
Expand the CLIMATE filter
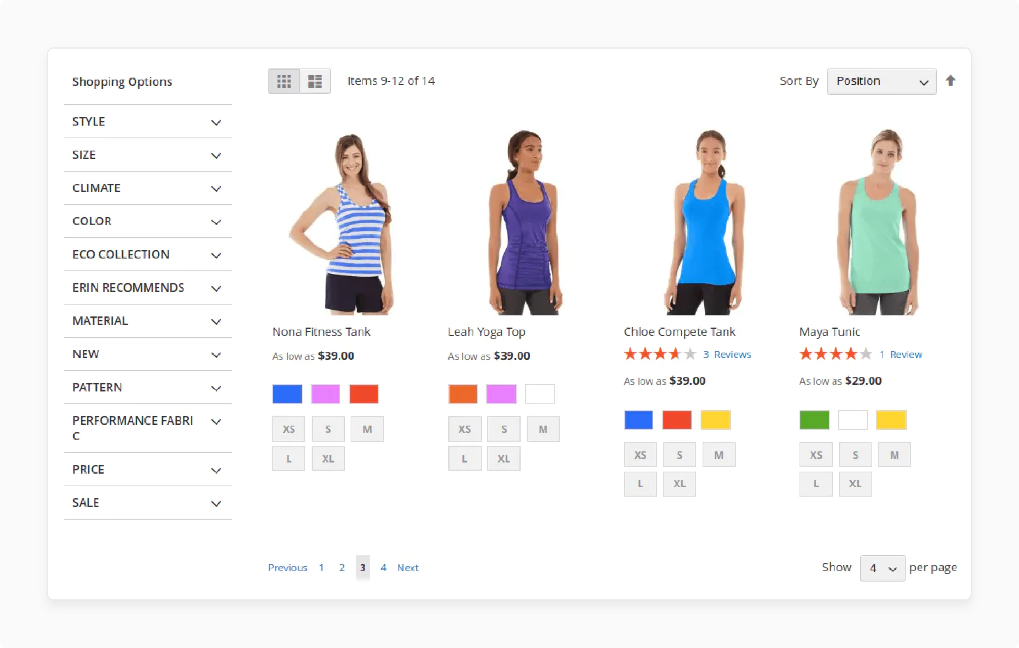[x=148, y=188]
